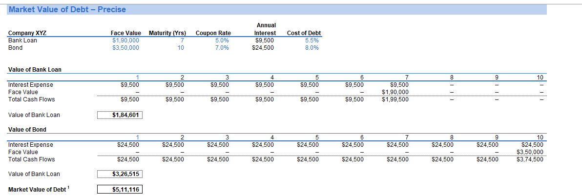This screenshot has height=196, width=582.
Task: Click the $24,500 annual interest cell in top table
Action: point(263,48)
